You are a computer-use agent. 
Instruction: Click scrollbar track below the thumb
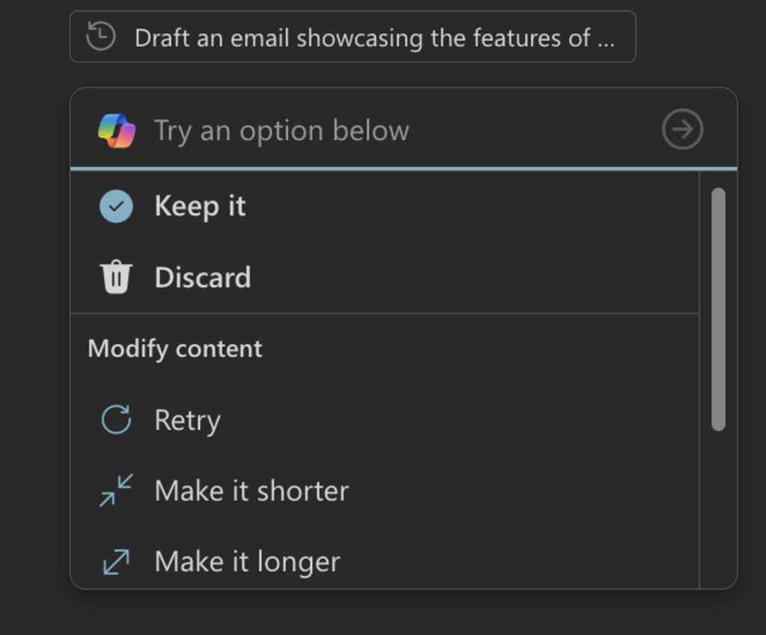(718, 509)
